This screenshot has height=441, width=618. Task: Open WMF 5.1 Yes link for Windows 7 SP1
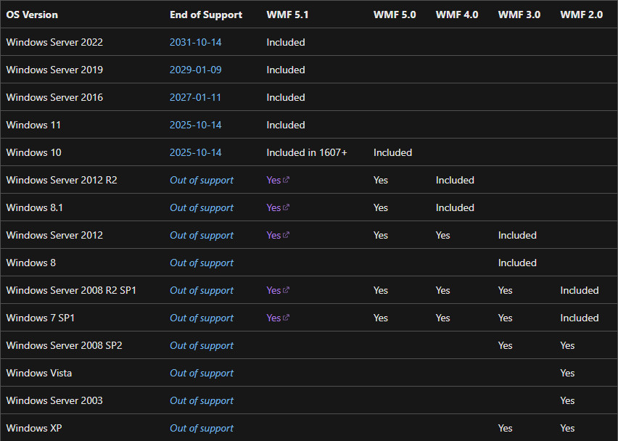coord(278,318)
